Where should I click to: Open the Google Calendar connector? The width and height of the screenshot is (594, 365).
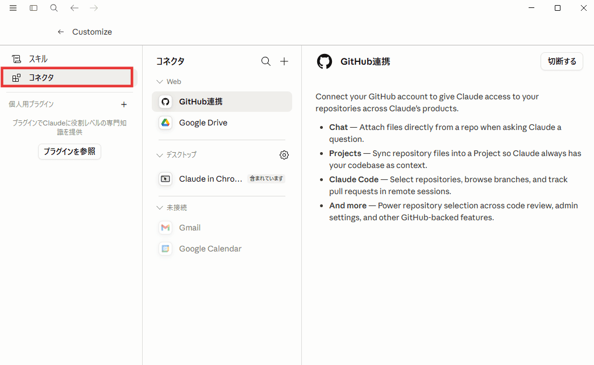pos(222,249)
